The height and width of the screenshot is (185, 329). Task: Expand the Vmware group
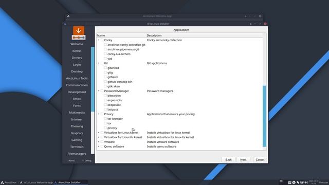[98, 142]
